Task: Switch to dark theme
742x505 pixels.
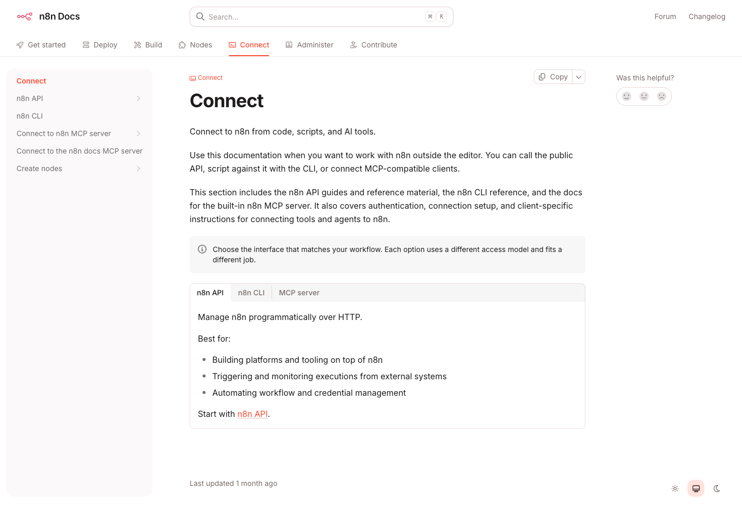Action: coord(717,489)
